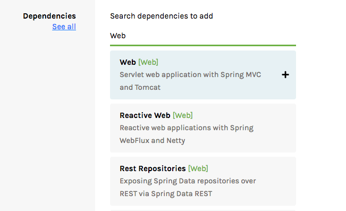346x211 pixels.
Task: Click the green underline of the search field
Action: (203, 46)
